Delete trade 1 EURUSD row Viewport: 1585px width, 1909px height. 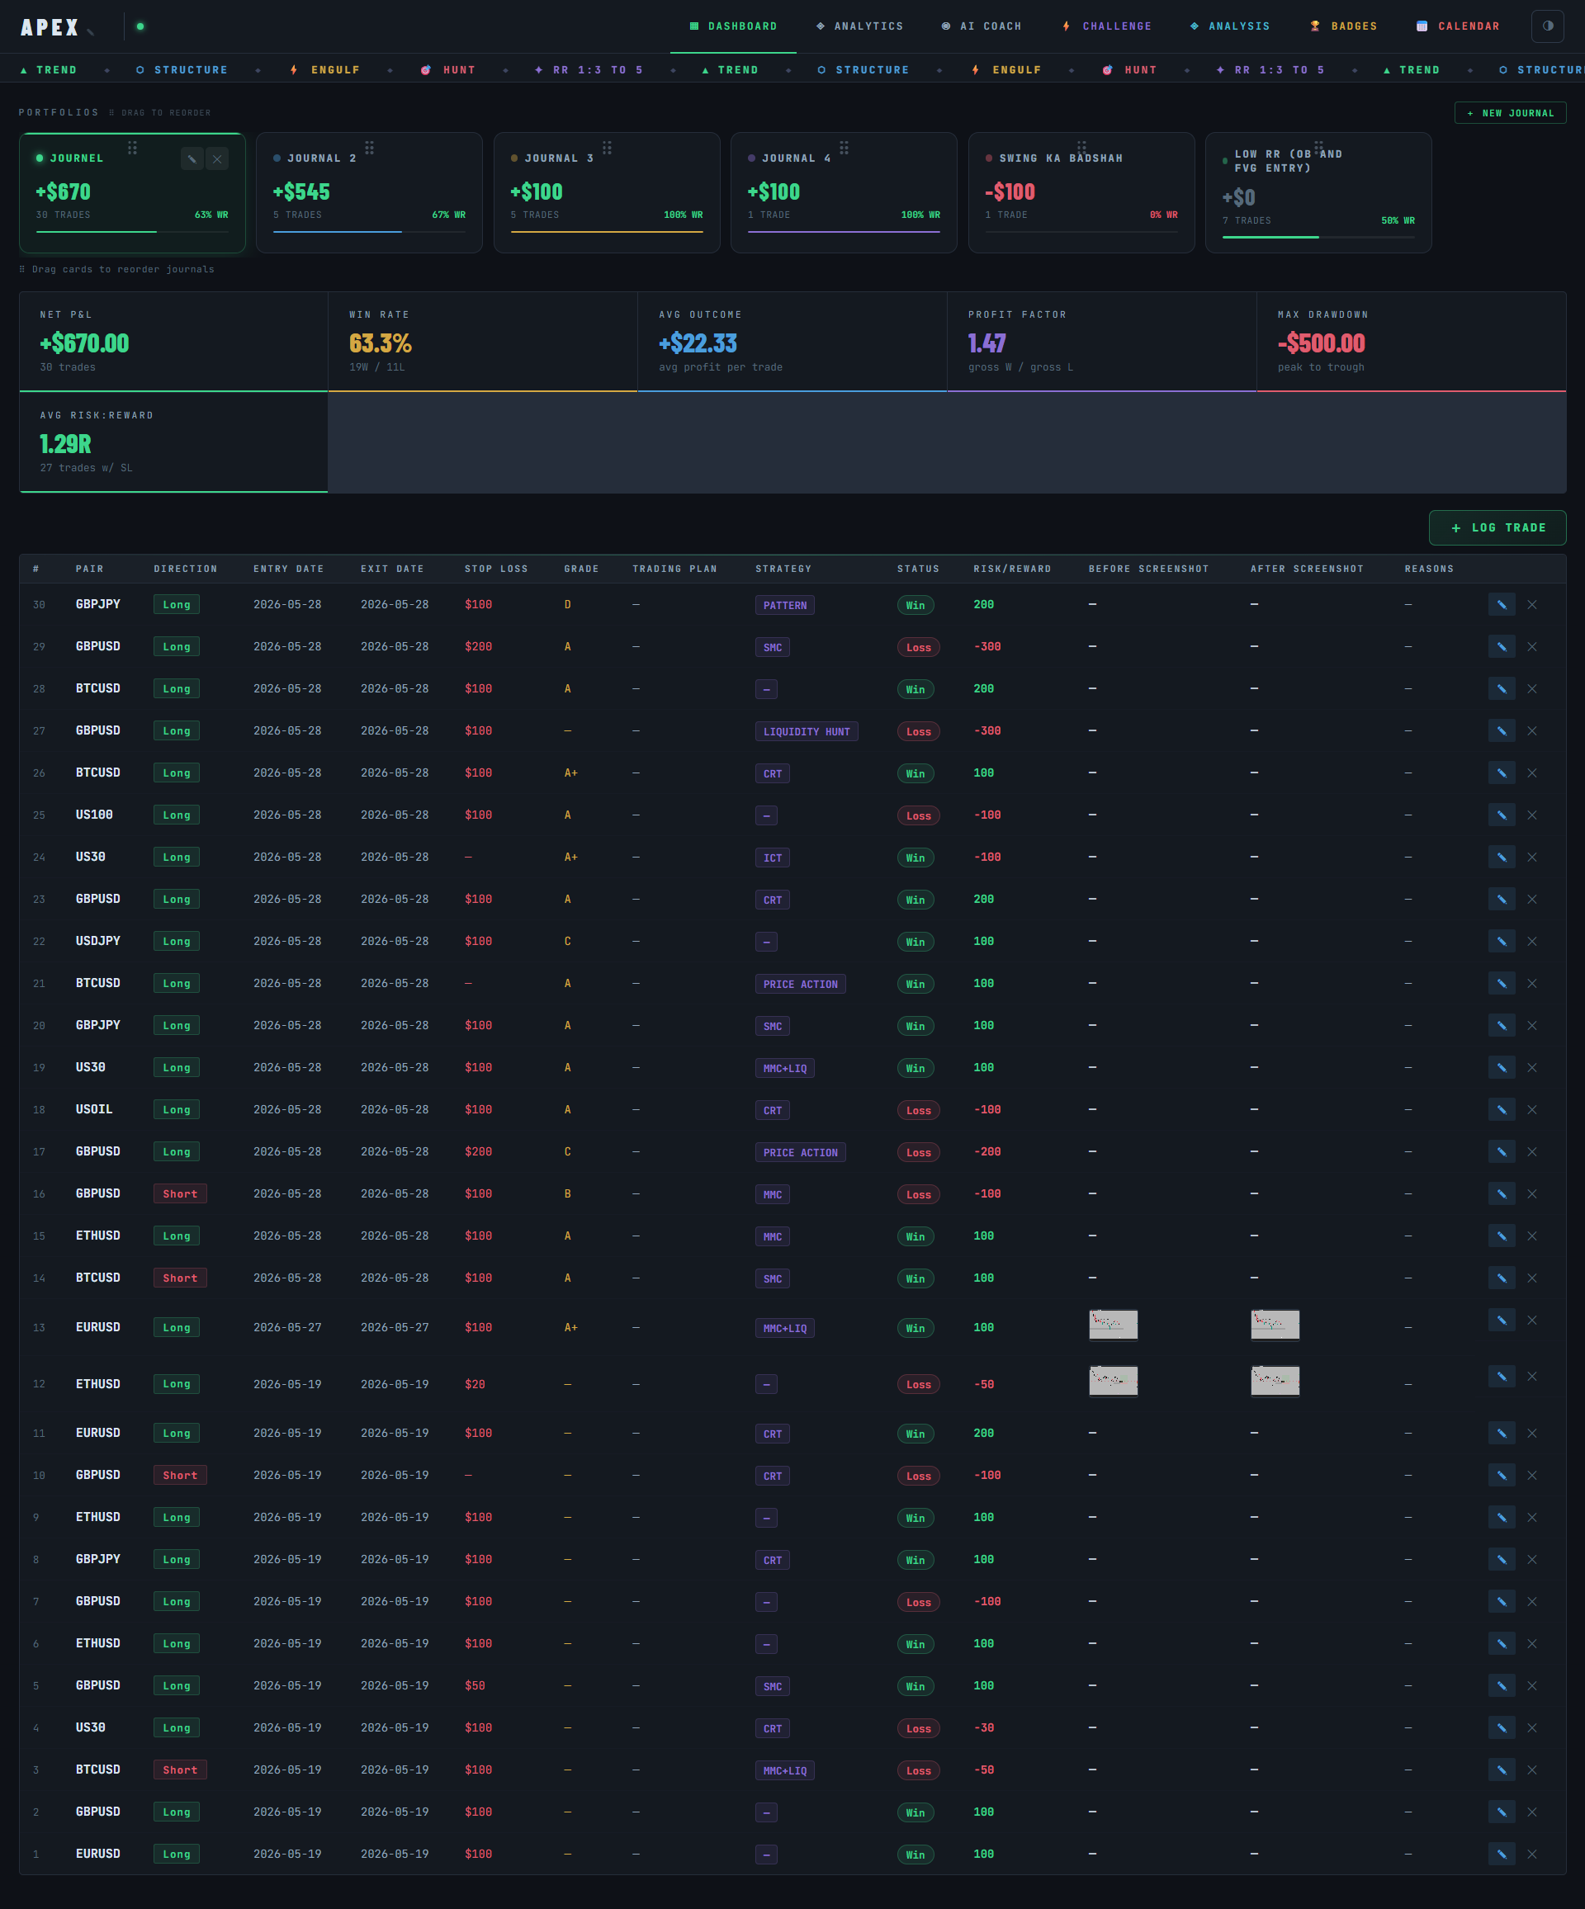[1532, 1855]
